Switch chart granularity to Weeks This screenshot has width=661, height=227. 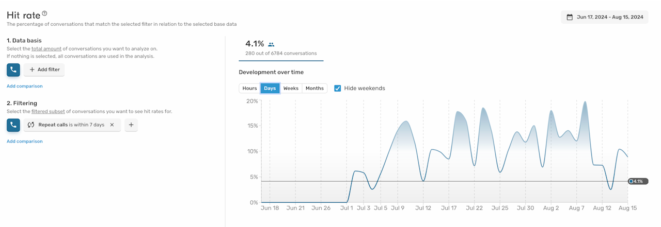coord(291,88)
